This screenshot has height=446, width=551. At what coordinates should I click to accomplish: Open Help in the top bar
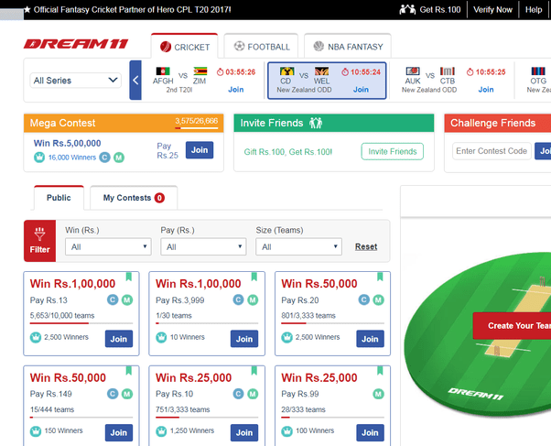click(534, 9)
